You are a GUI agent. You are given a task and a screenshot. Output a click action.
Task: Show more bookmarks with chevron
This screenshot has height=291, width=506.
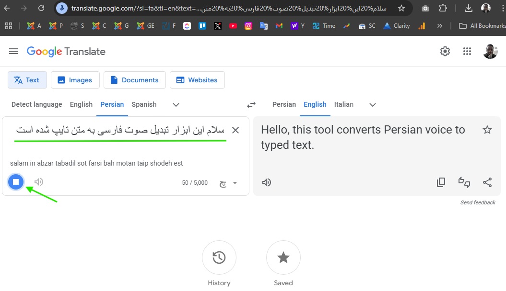[x=439, y=26]
